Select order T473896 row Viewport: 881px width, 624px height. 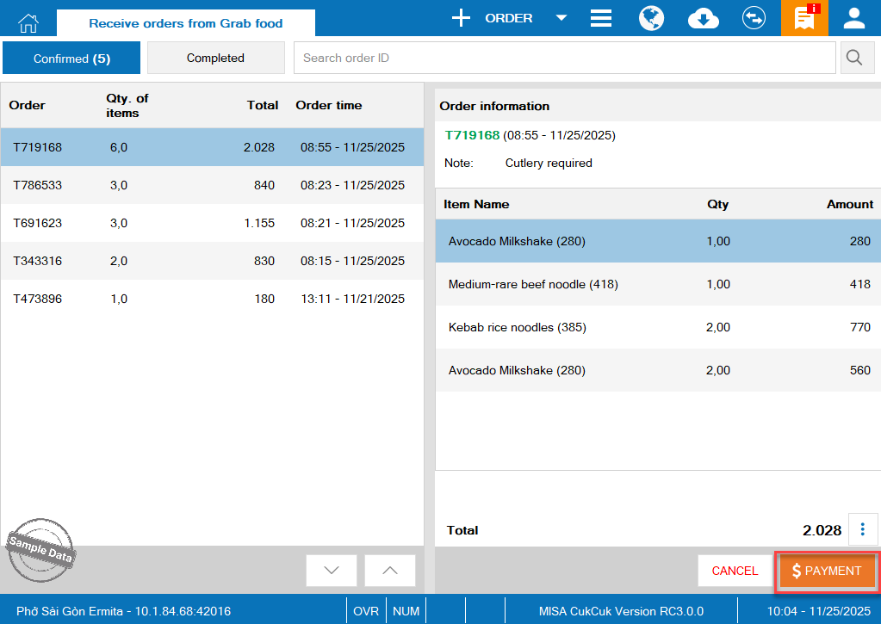pyautogui.click(x=212, y=299)
